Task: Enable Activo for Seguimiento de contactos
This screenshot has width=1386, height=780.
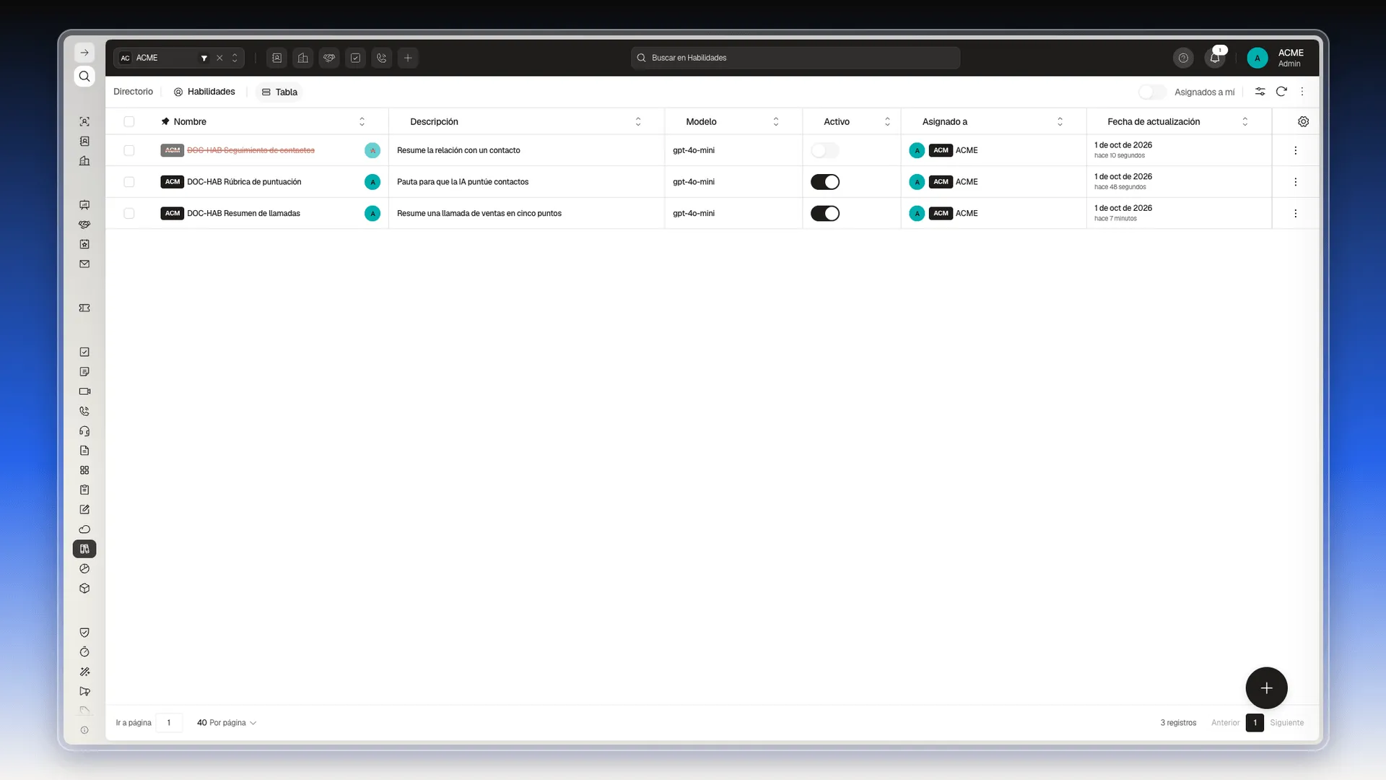Action: point(824,150)
